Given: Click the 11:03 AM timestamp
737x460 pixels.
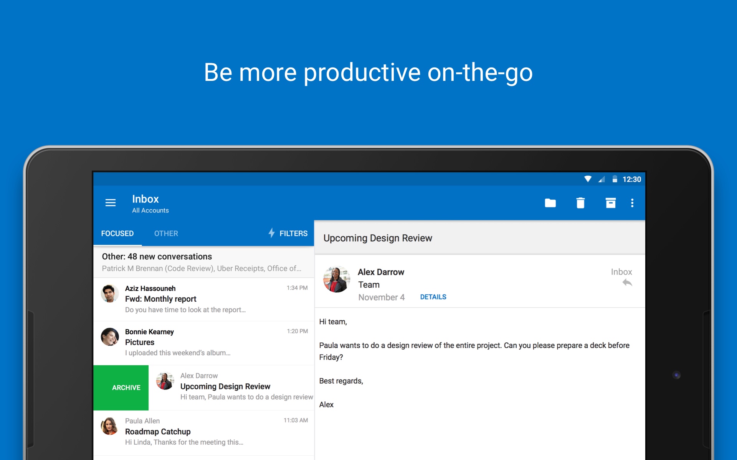Looking at the screenshot, I should 296,421.
